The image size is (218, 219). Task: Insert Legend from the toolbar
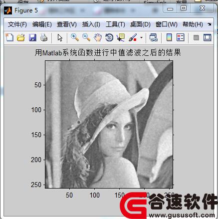pyautogui.click(x=181, y=37)
